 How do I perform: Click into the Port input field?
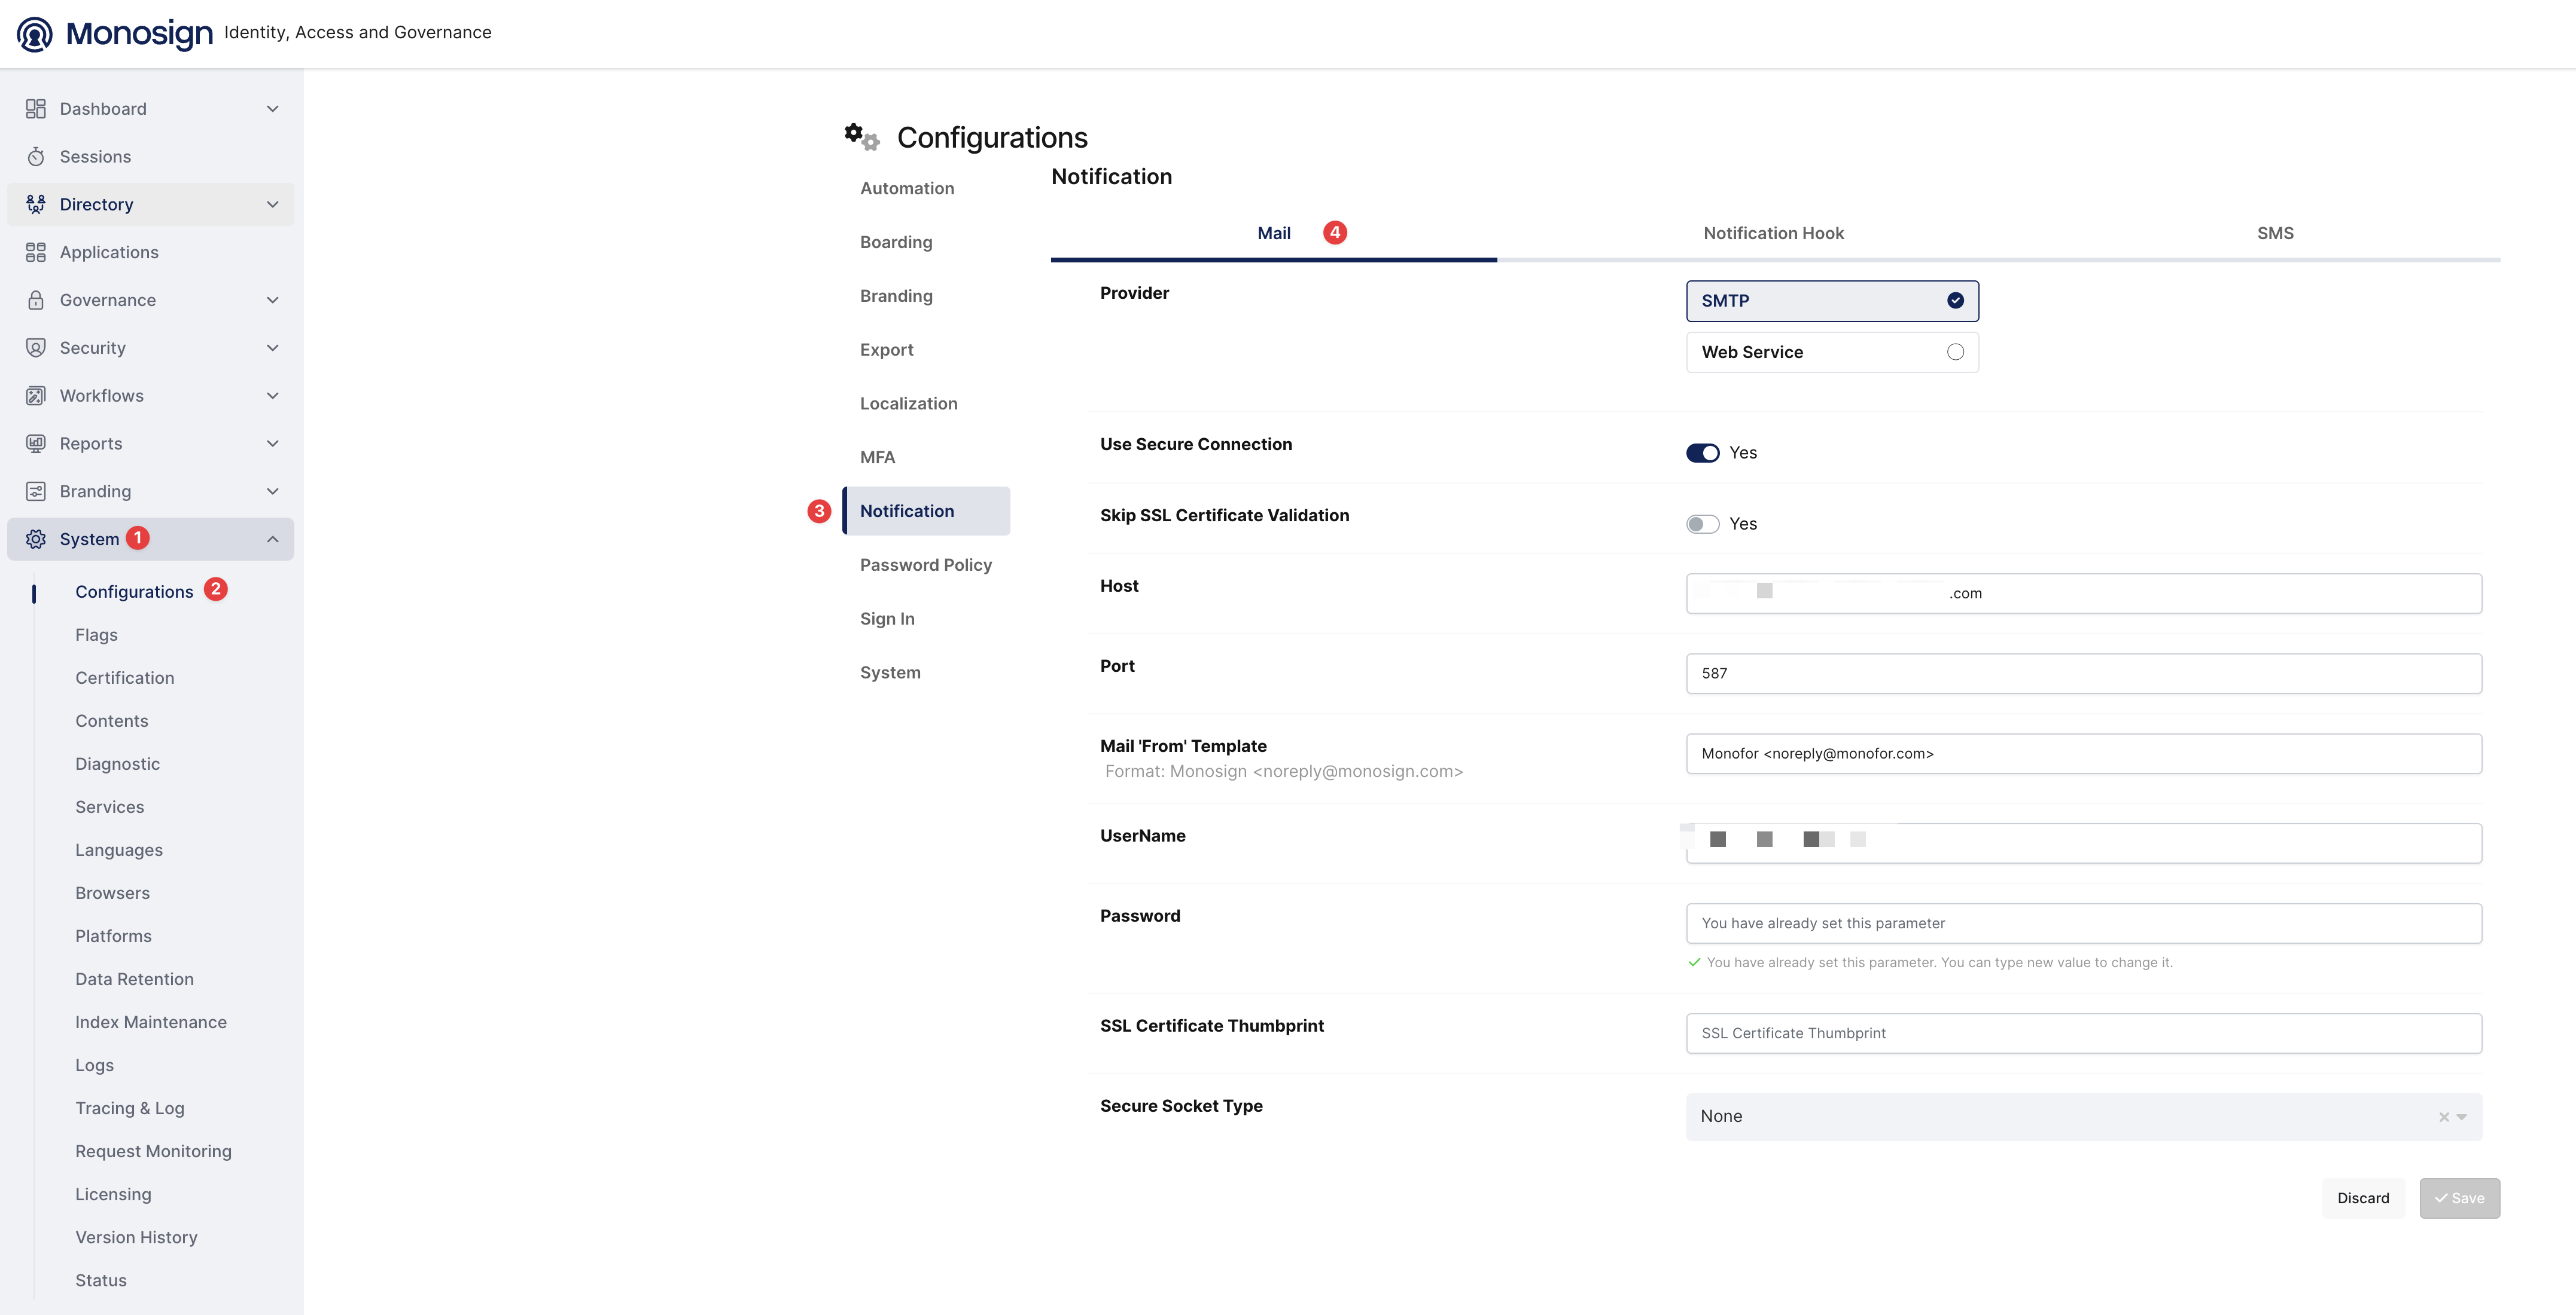point(2083,674)
